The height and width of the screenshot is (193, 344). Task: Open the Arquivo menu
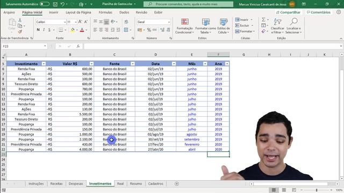click(9, 12)
